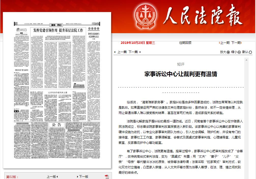
Task: Click the default circle icon beside 默认
Action: pyautogui.click(x=250, y=52)
